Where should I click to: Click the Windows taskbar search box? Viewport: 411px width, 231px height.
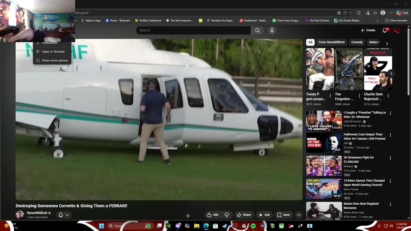point(130,226)
